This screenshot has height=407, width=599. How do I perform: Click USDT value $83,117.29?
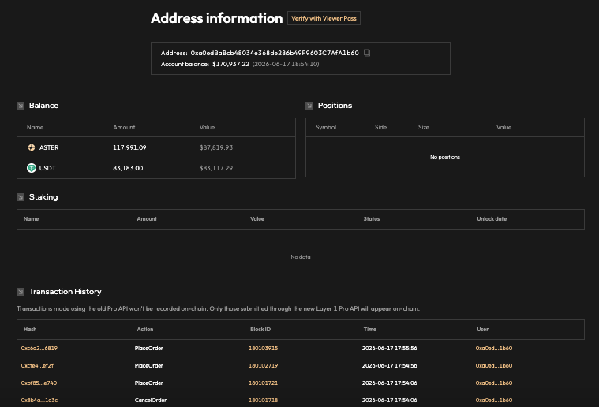[x=215, y=168]
